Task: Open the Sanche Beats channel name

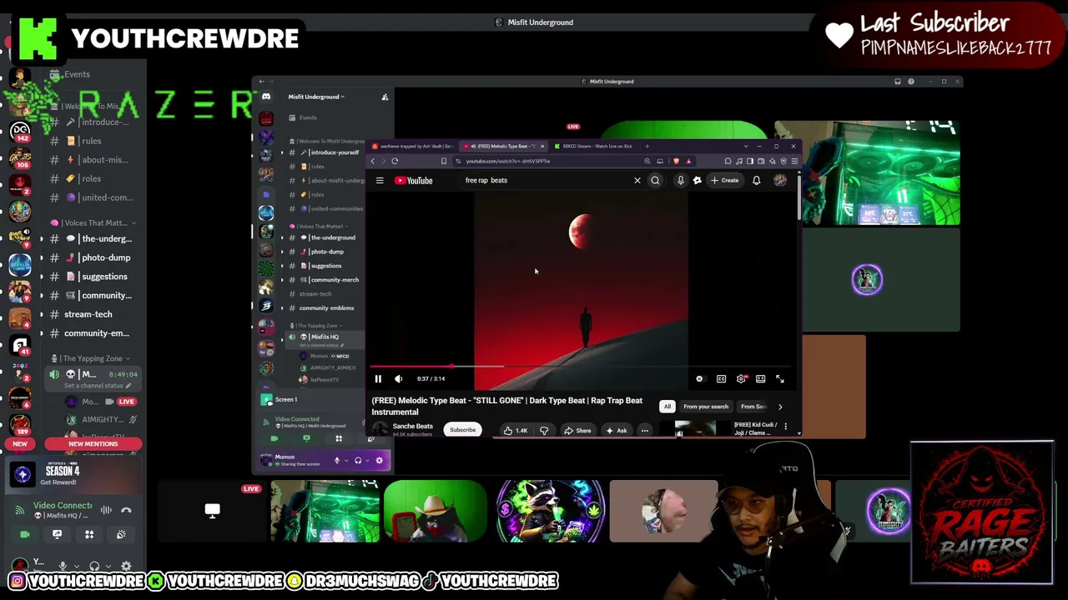Action: [x=413, y=427]
